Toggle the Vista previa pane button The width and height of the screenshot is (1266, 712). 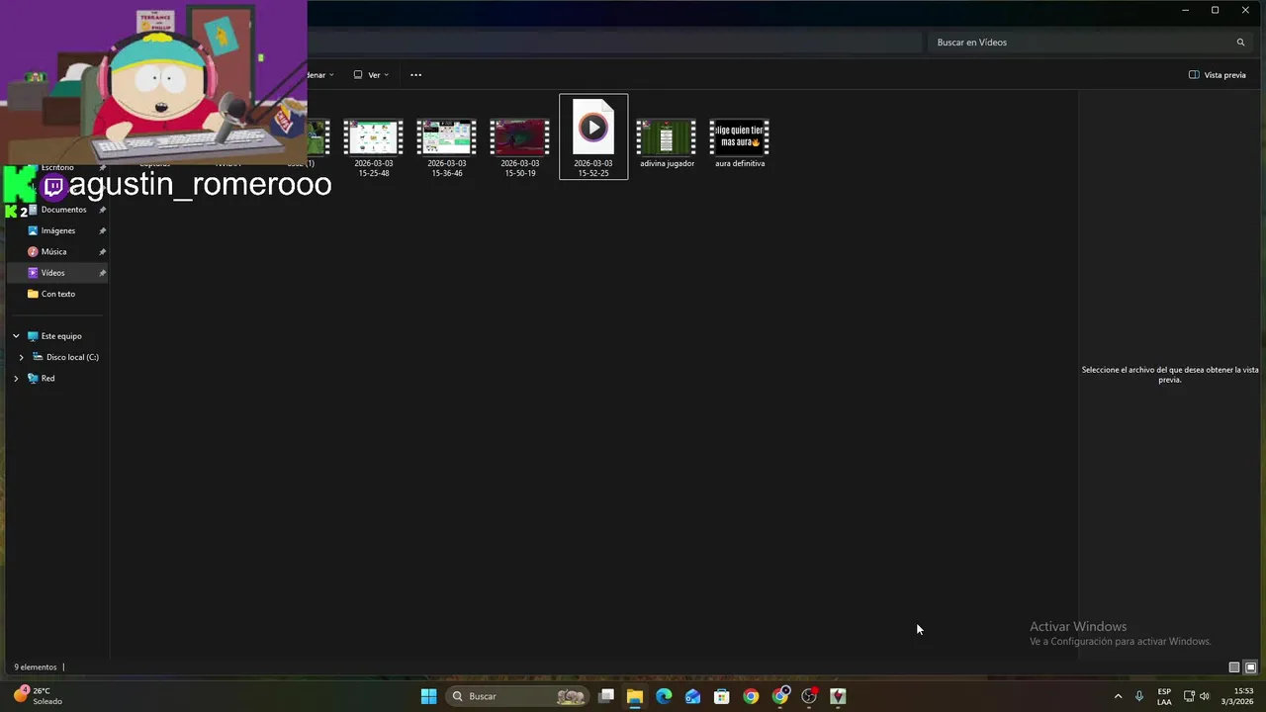1218,75
